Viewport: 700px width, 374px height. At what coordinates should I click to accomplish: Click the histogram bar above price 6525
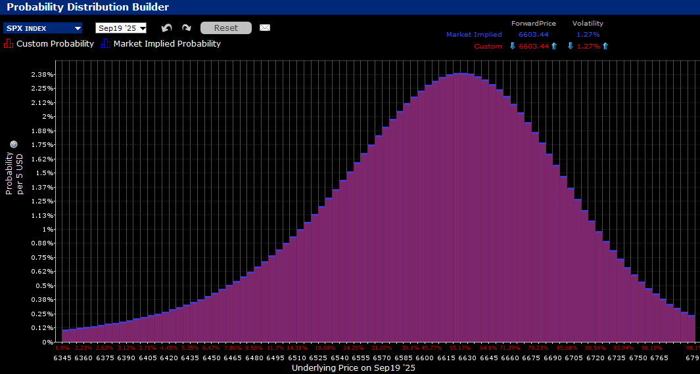[321, 274]
